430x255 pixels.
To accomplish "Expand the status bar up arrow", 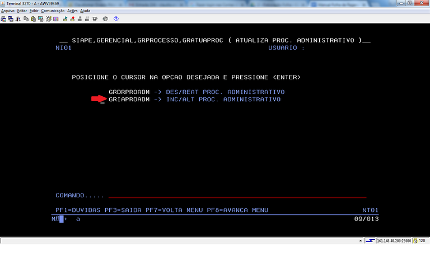I will tap(361, 241).
